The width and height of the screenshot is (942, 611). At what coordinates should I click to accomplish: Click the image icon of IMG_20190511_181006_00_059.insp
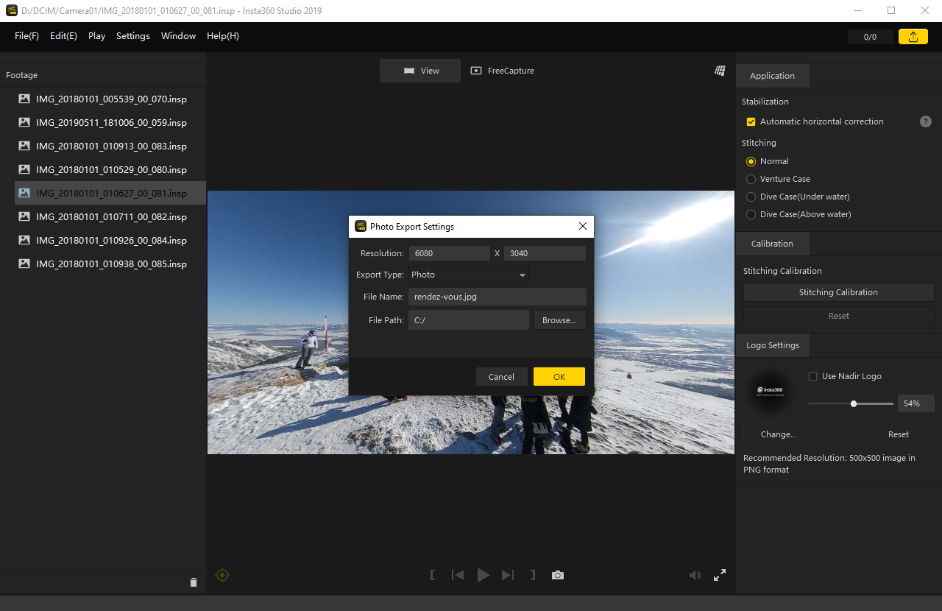[x=24, y=122]
